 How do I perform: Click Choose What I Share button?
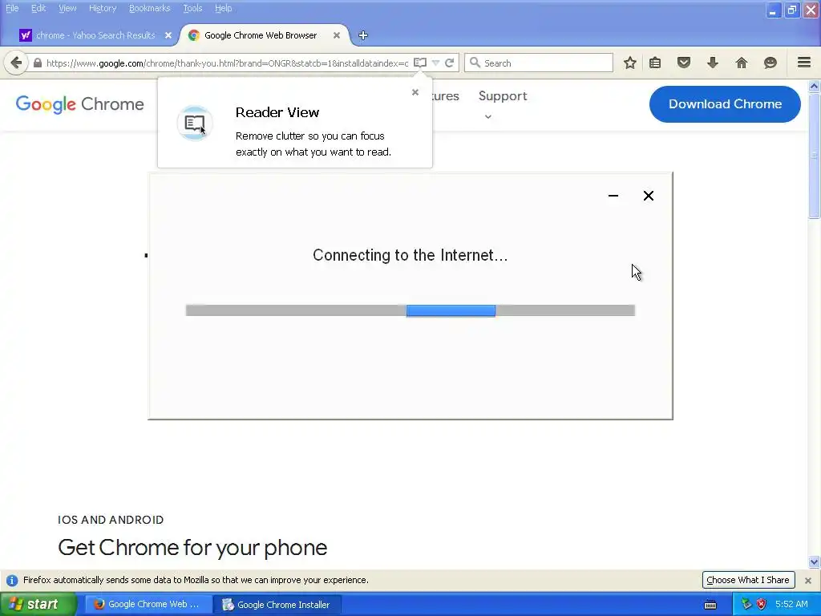748,580
